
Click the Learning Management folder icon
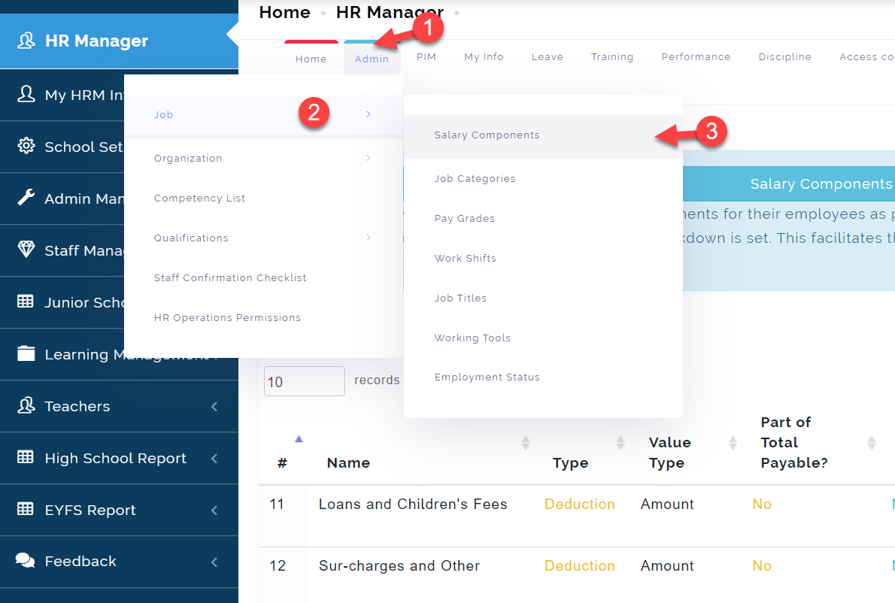26,353
